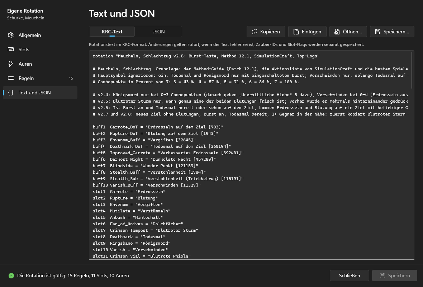Viewport: 423px width, 287px height.
Task: Click the clipboard icon on Einfügen button
Action: 296,32
